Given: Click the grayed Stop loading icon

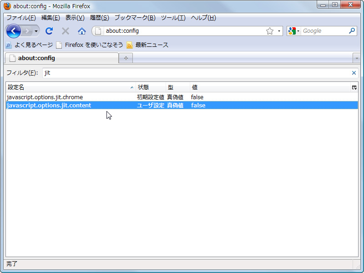Looking at the screenshot, I should (65, 31).
